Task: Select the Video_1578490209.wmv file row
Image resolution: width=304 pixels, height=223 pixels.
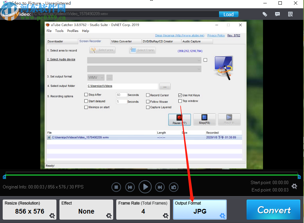Action: click(144, 137)
